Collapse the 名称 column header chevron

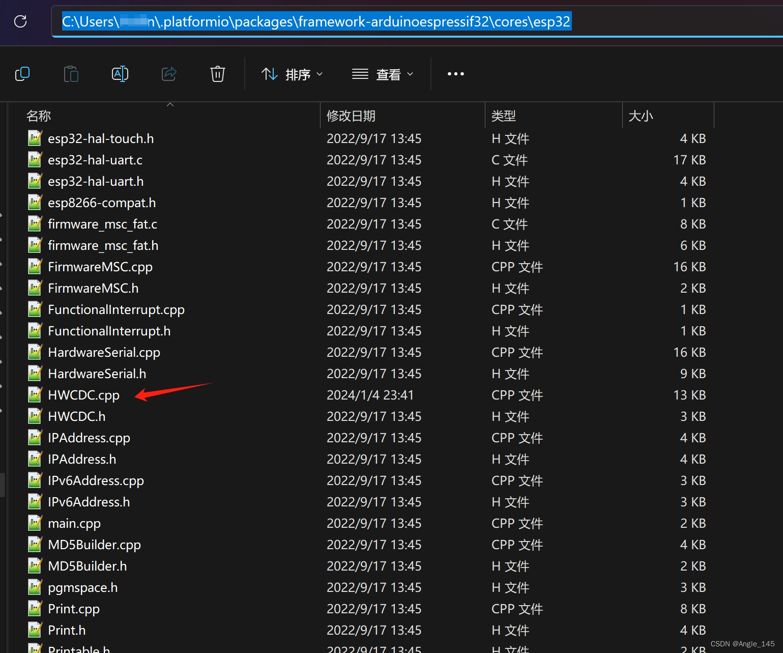(170, 104)
